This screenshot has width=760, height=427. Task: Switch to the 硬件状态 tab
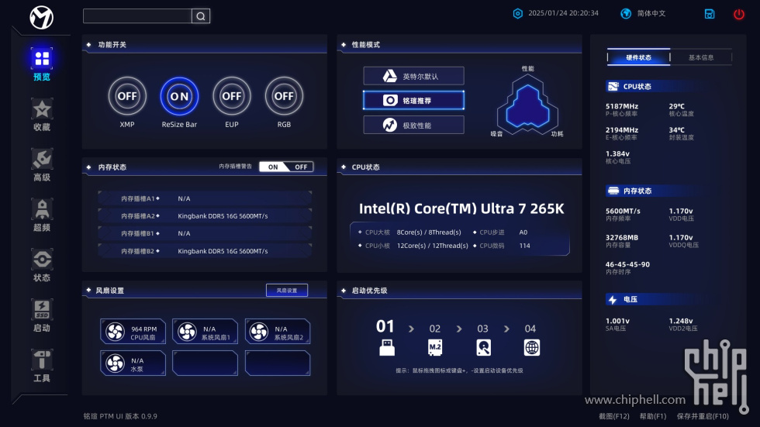click(638, 57)
